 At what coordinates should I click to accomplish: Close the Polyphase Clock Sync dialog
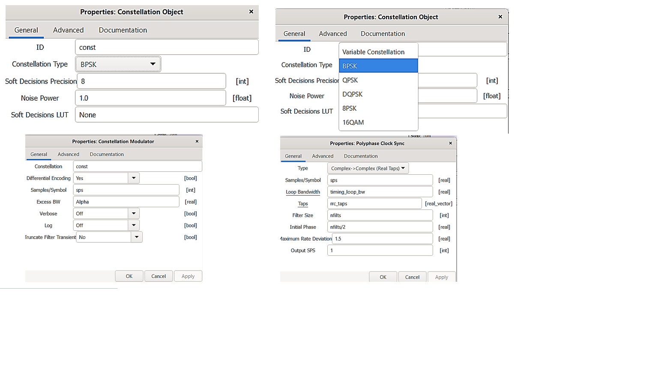450,143
